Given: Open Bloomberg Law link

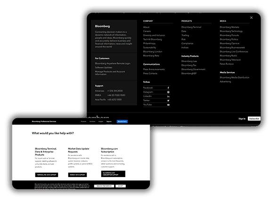Looking at the screenshot, I should (x=189, y=61).
